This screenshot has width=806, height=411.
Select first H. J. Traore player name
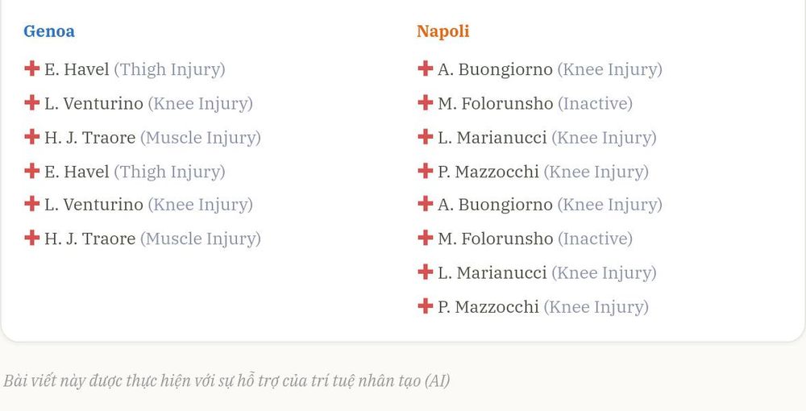[90, 137]
